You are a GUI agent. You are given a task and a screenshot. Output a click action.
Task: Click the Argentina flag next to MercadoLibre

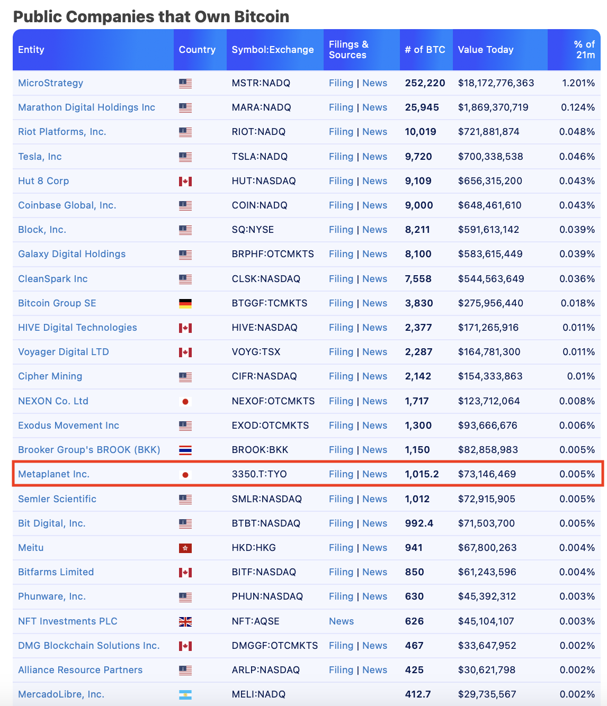(185, 695)
